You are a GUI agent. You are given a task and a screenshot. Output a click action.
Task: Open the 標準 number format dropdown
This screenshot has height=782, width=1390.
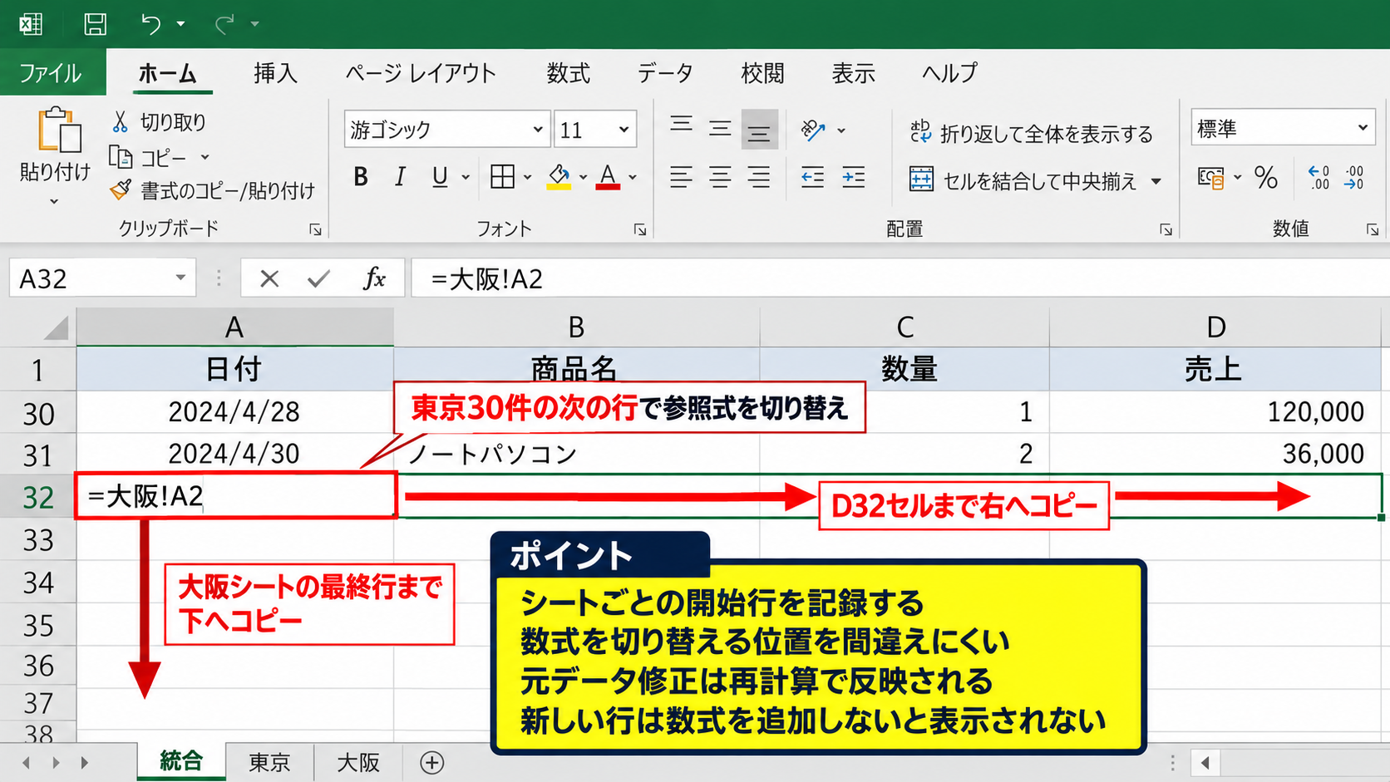pos(1363,128)
